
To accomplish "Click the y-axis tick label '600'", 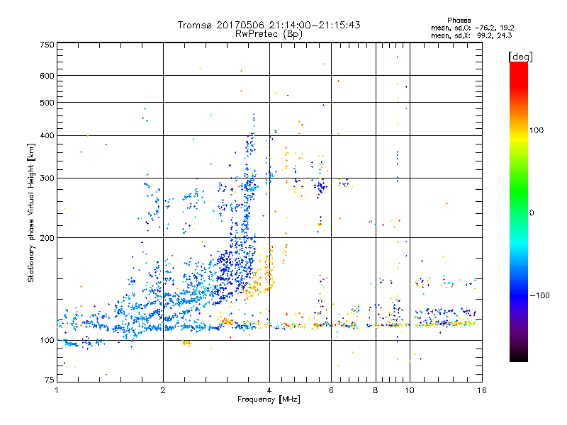I will [x=47, y=76].
